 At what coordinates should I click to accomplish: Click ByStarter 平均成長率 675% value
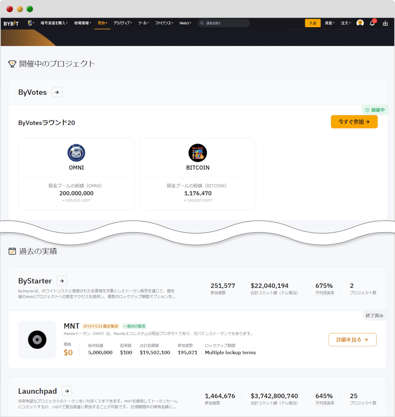pyautogui.click(x=324, y=286)
